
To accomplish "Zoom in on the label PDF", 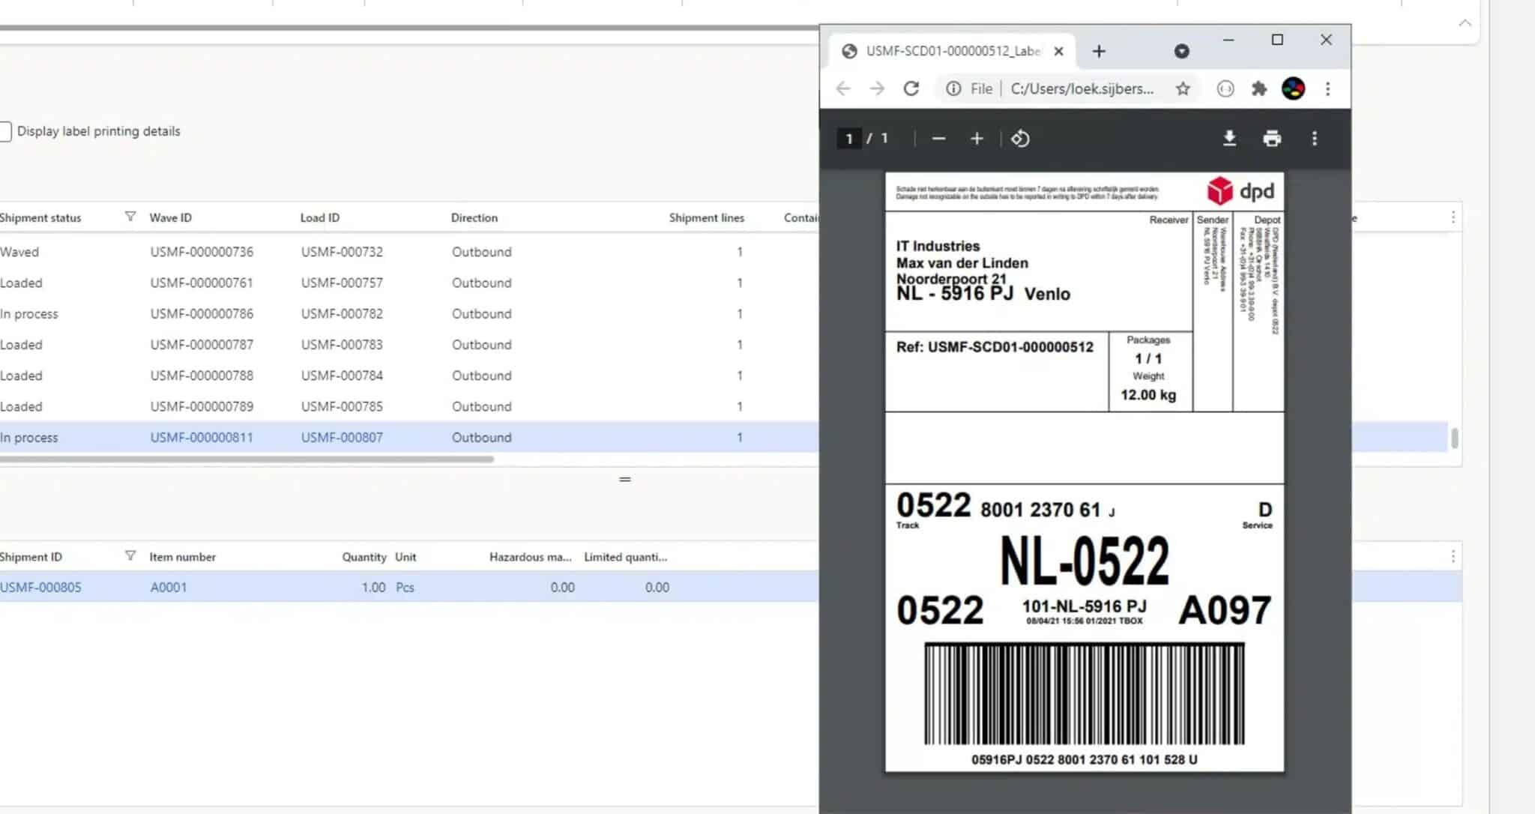I will tap(977, 138).
